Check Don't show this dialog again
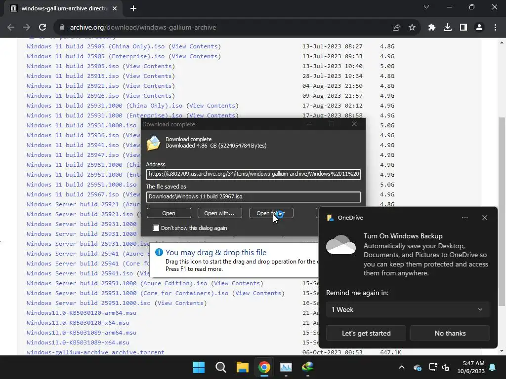506x379 pixels. [x=156, y=228]
